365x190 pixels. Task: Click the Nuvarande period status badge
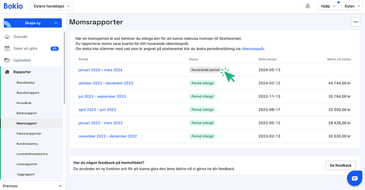point(205,70)
